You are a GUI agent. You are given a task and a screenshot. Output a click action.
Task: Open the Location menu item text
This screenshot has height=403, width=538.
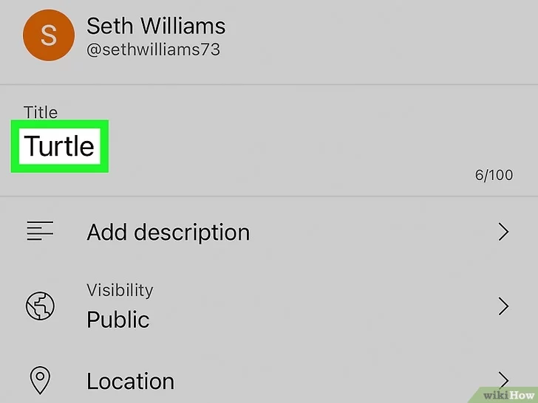coord(130,381)
